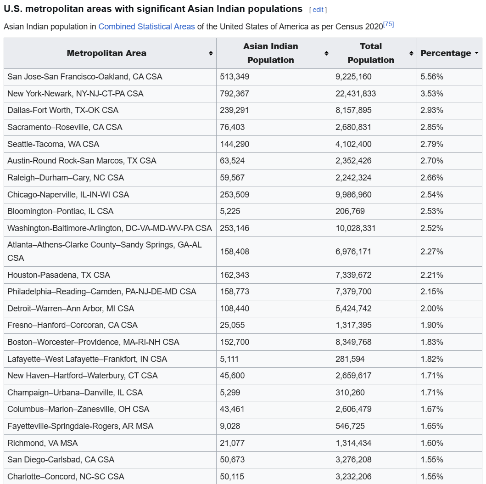Select Champaign–Urbana–Danville, IL CSA cell
The height and width of the screenshot is (484, 486).
(x=110, y=393)
